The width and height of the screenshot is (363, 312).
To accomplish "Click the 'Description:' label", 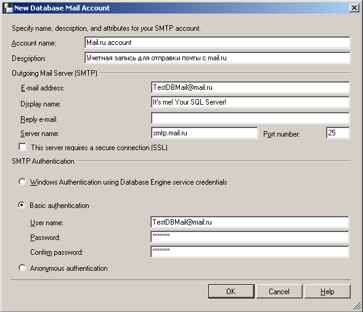I will (29, 58).
